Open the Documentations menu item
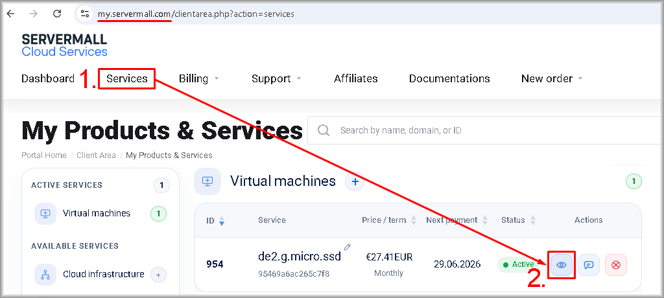664x298 pixels. point(449,79)
